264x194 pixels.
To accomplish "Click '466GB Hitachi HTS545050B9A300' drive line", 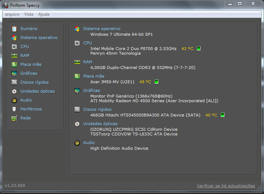I will (x=145, y=115).
